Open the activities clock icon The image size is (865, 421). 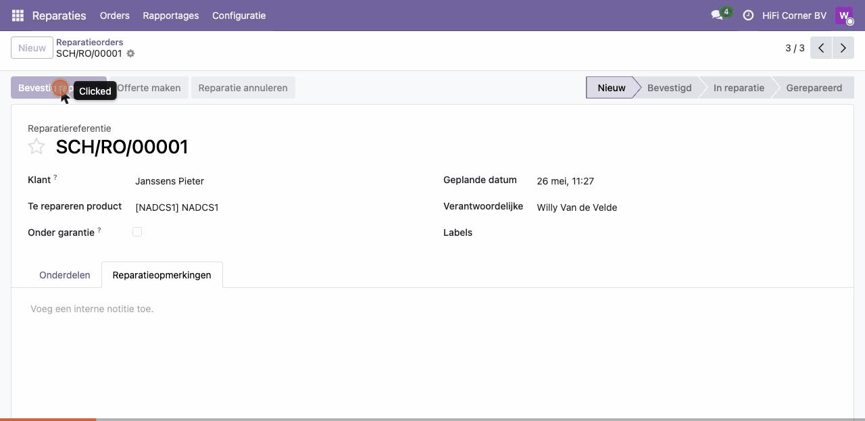coord(748,15)
